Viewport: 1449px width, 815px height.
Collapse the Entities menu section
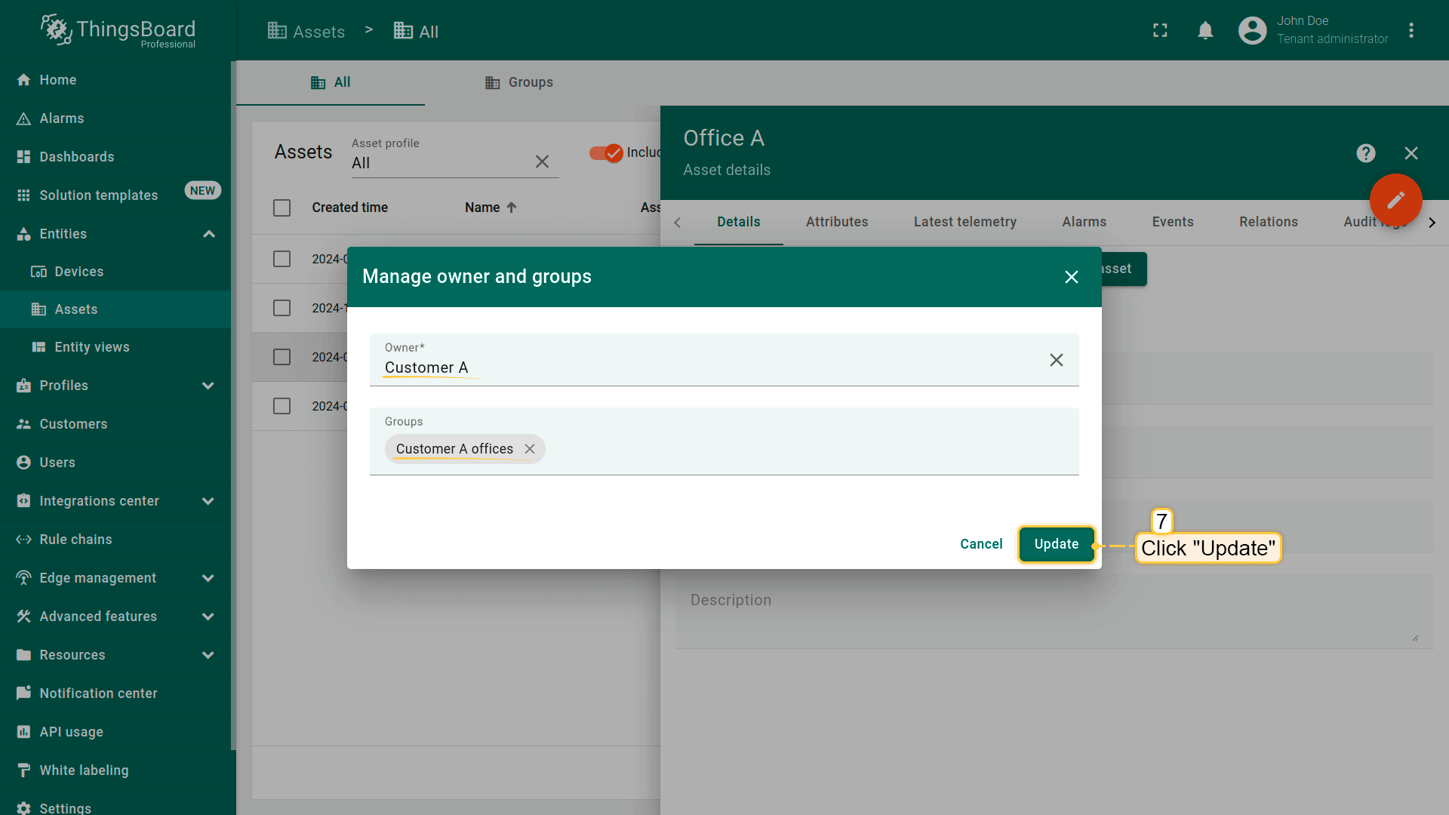pyautogui.click(x=209, y=234)
